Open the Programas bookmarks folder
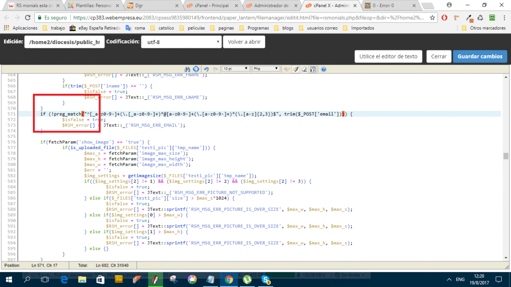Screen dimensions: 511x287 (254, 28)
